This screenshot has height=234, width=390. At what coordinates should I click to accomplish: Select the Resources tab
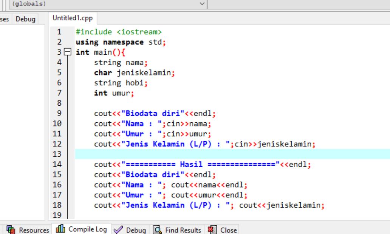(29, 229)
